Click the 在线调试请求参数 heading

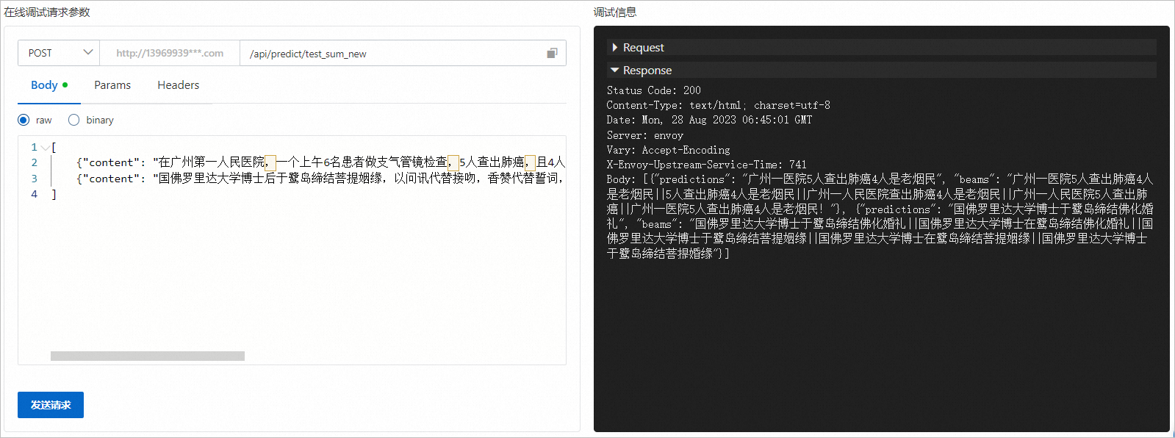(x=47, y=12)
